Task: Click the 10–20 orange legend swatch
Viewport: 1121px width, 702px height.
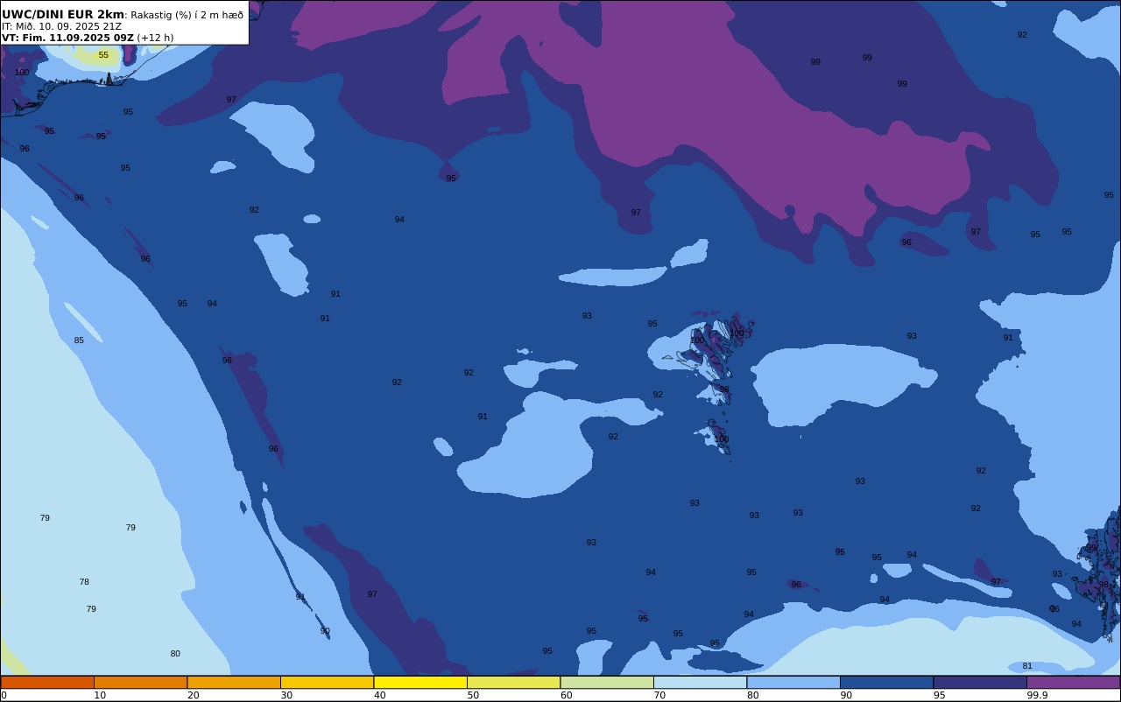Action: pyautogui.click(x=140, y=682)
